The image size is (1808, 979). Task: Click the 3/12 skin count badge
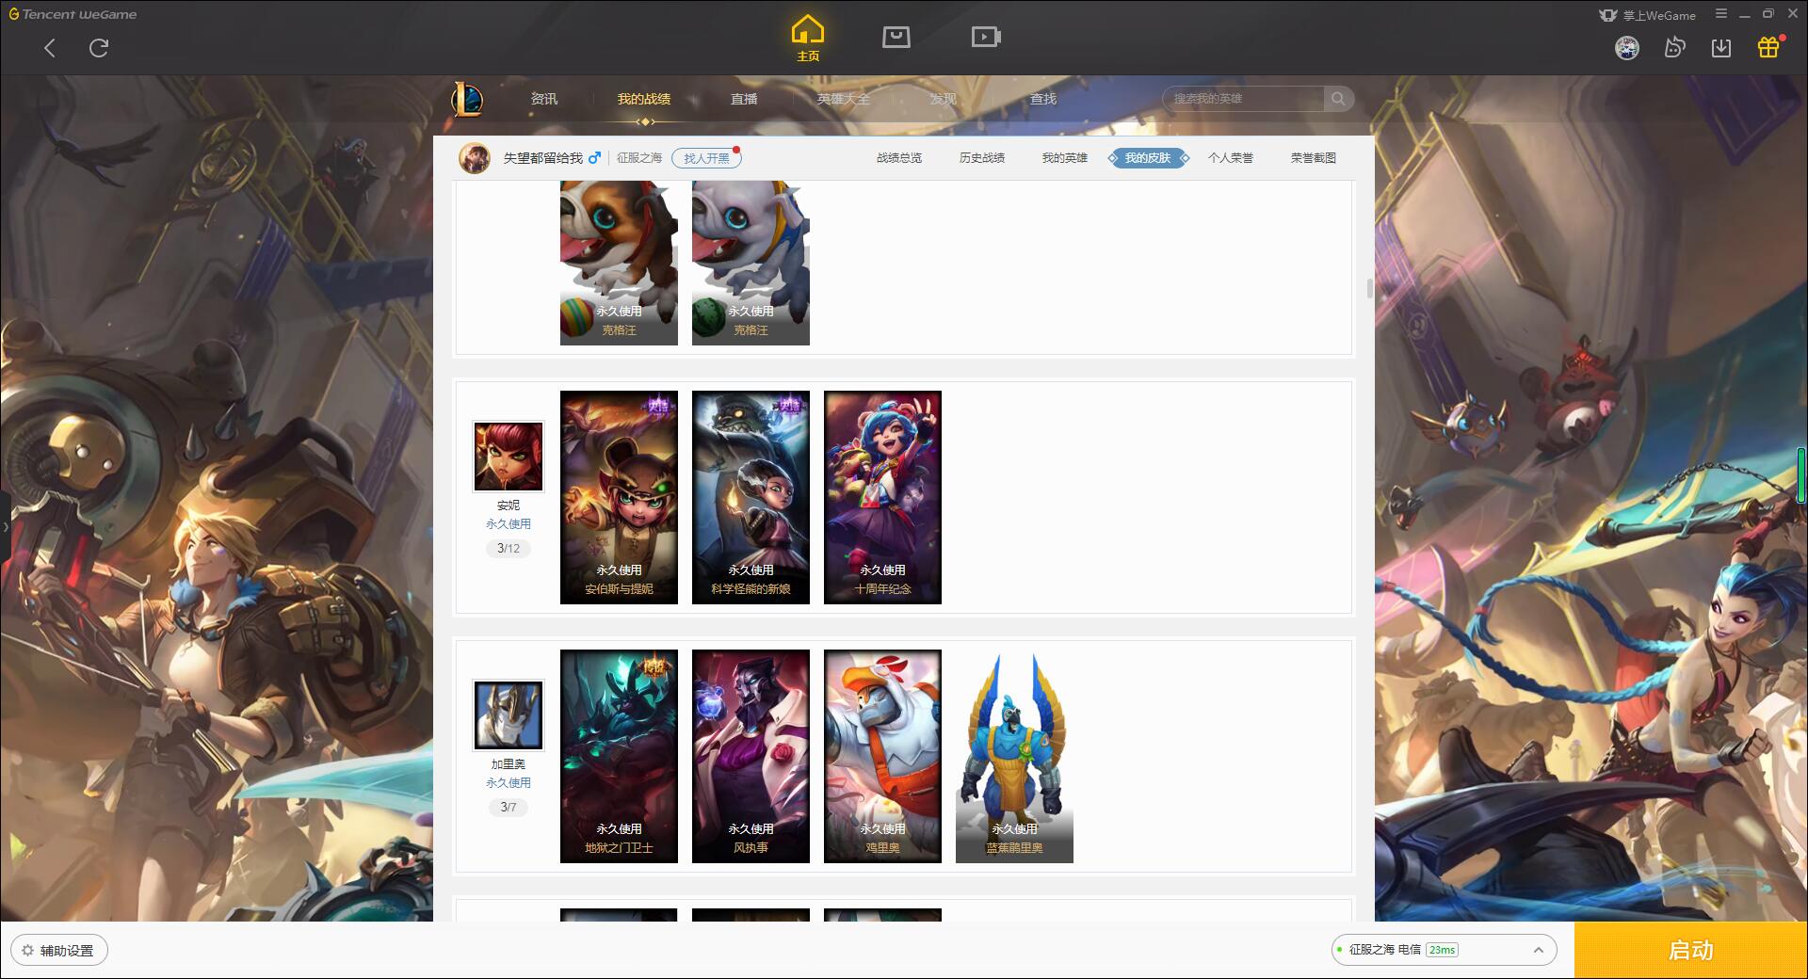pos(508,548)
